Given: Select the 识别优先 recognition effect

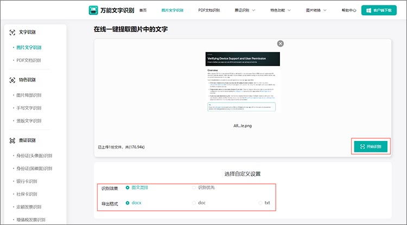Looking at the screenshot, I should coord(203,188).
